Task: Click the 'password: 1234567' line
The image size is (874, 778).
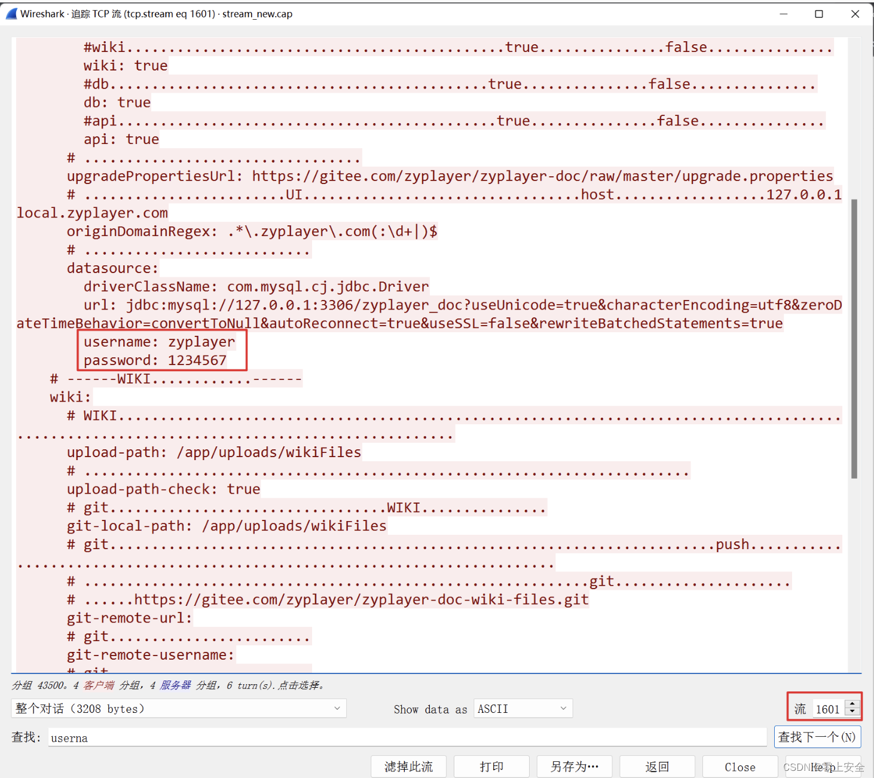Action: pos(155,360)
